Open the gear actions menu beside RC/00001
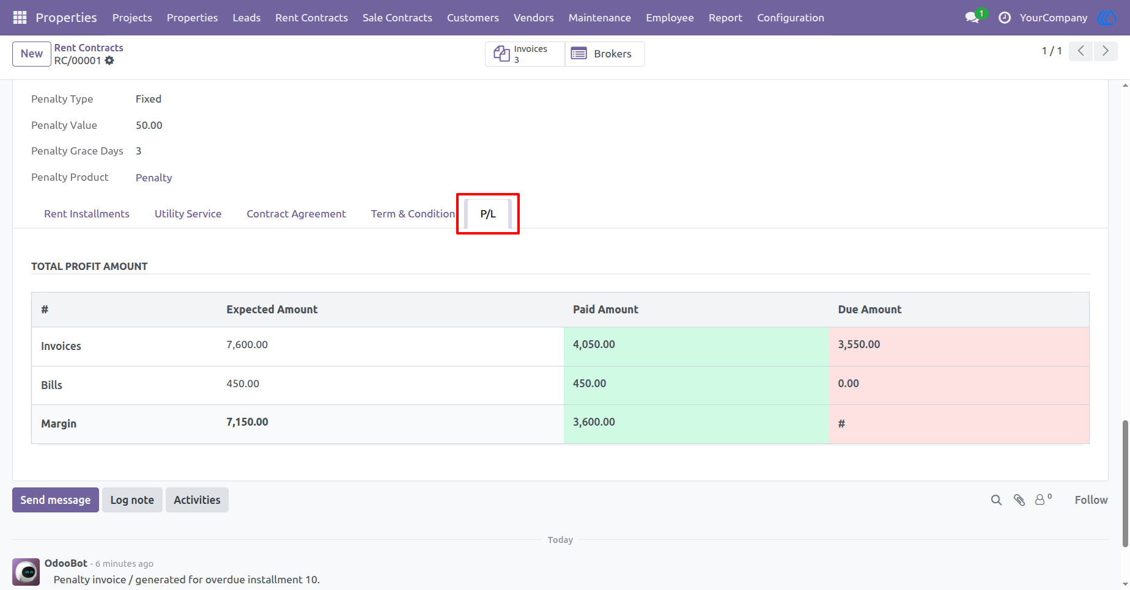The image size is (1130, 590). (x=109, y=60)
